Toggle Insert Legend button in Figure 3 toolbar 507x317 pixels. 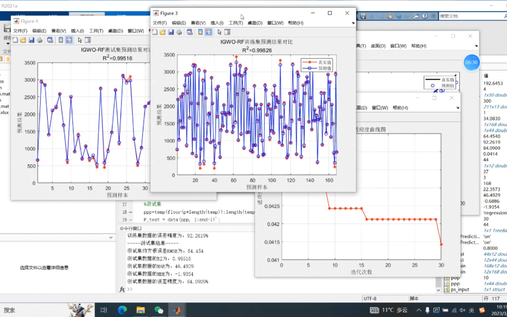tap(208, 32)
